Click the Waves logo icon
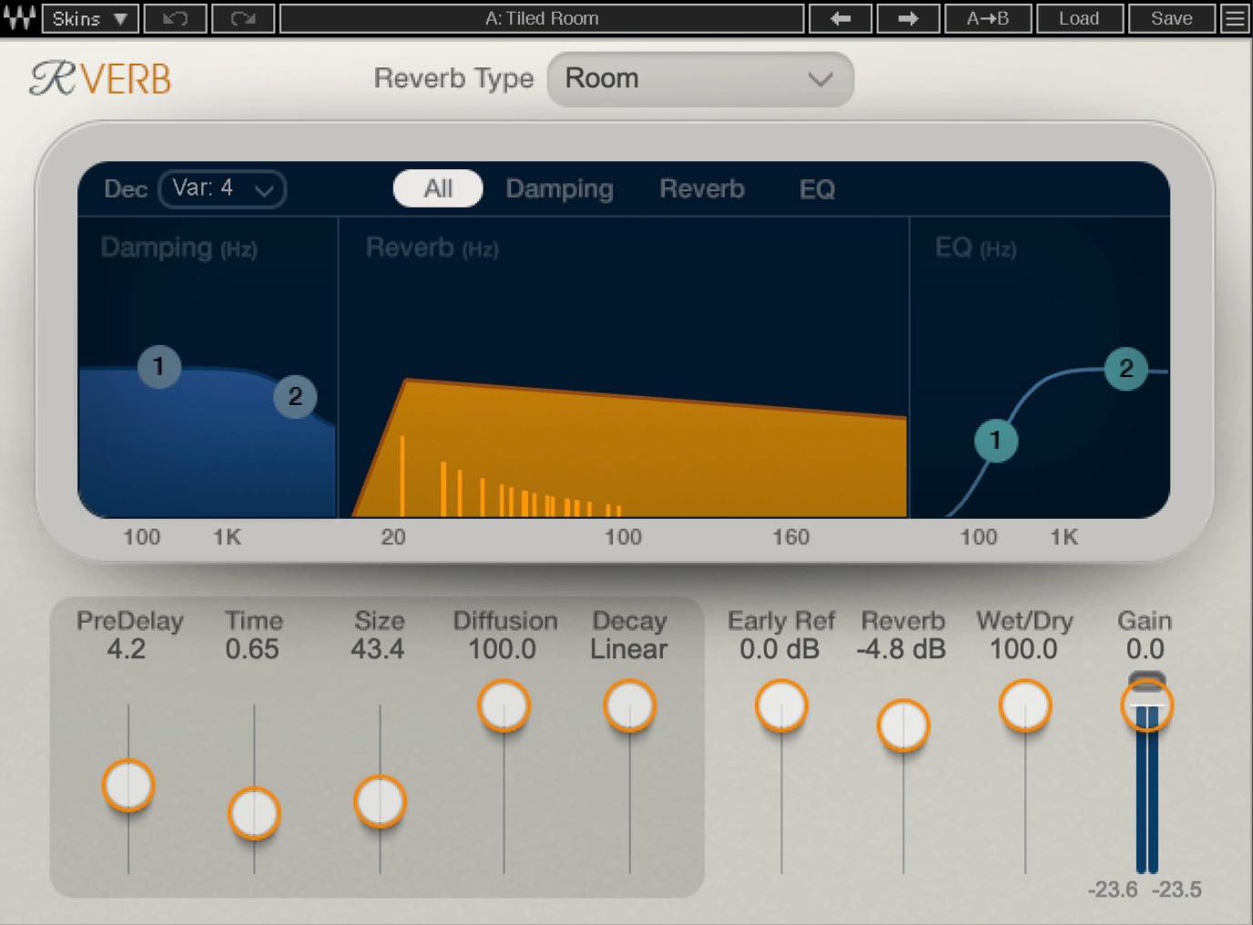The width and height of the screenshot is (1253, 925). tap(19, 18)
